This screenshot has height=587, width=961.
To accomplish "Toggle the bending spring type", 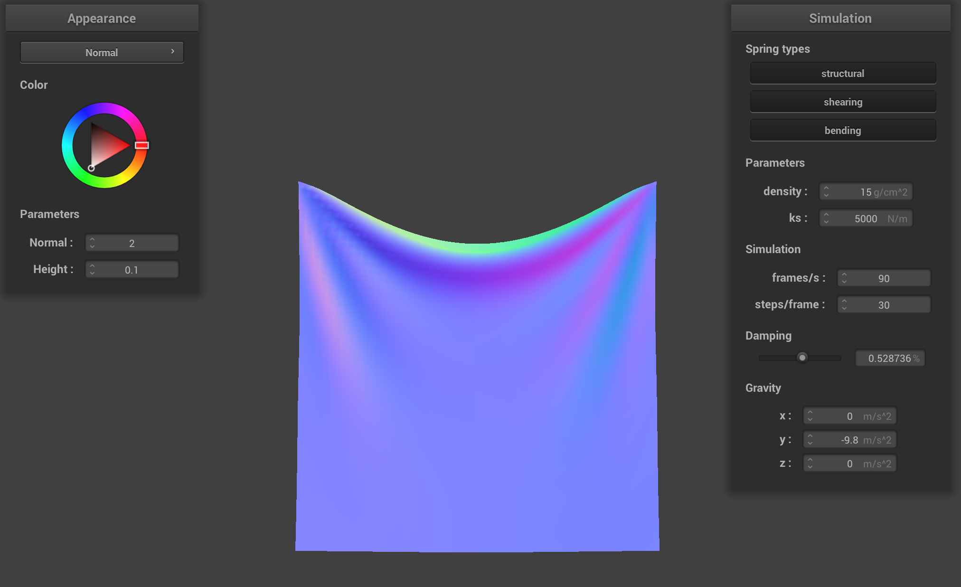I will coord(843,130).
